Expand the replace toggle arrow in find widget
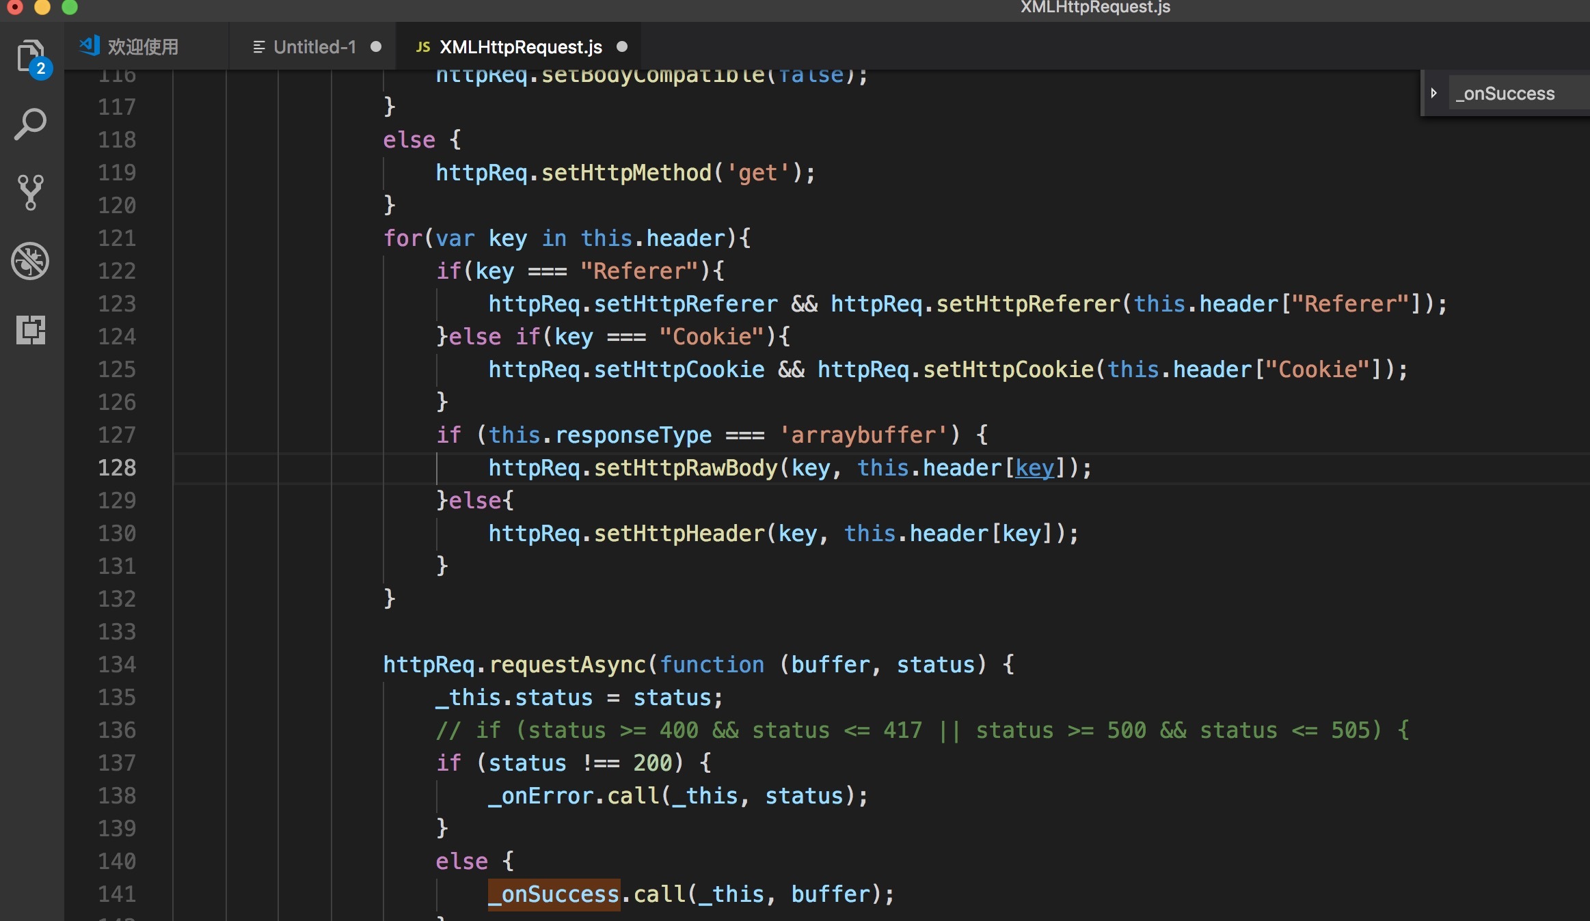 point(1434,93)
